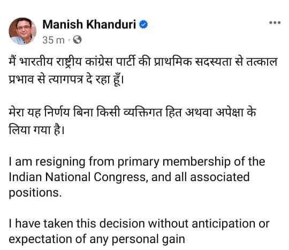Click the Hindi line लिया गया है
Viewport: 289px width, 250px height.
tap(37, 130)
